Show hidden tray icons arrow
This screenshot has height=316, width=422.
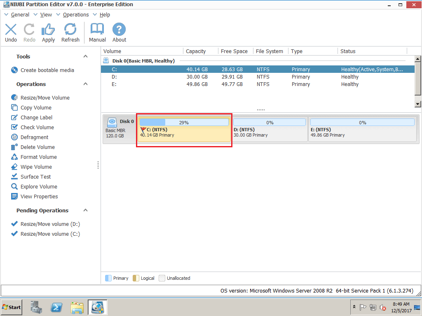[354, 307]
